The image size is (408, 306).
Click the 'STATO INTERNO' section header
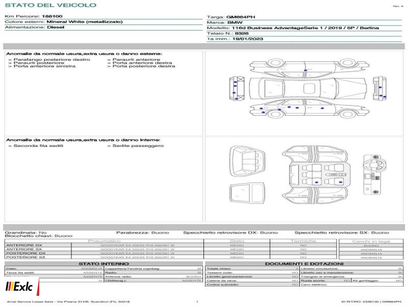click(104, 264)
